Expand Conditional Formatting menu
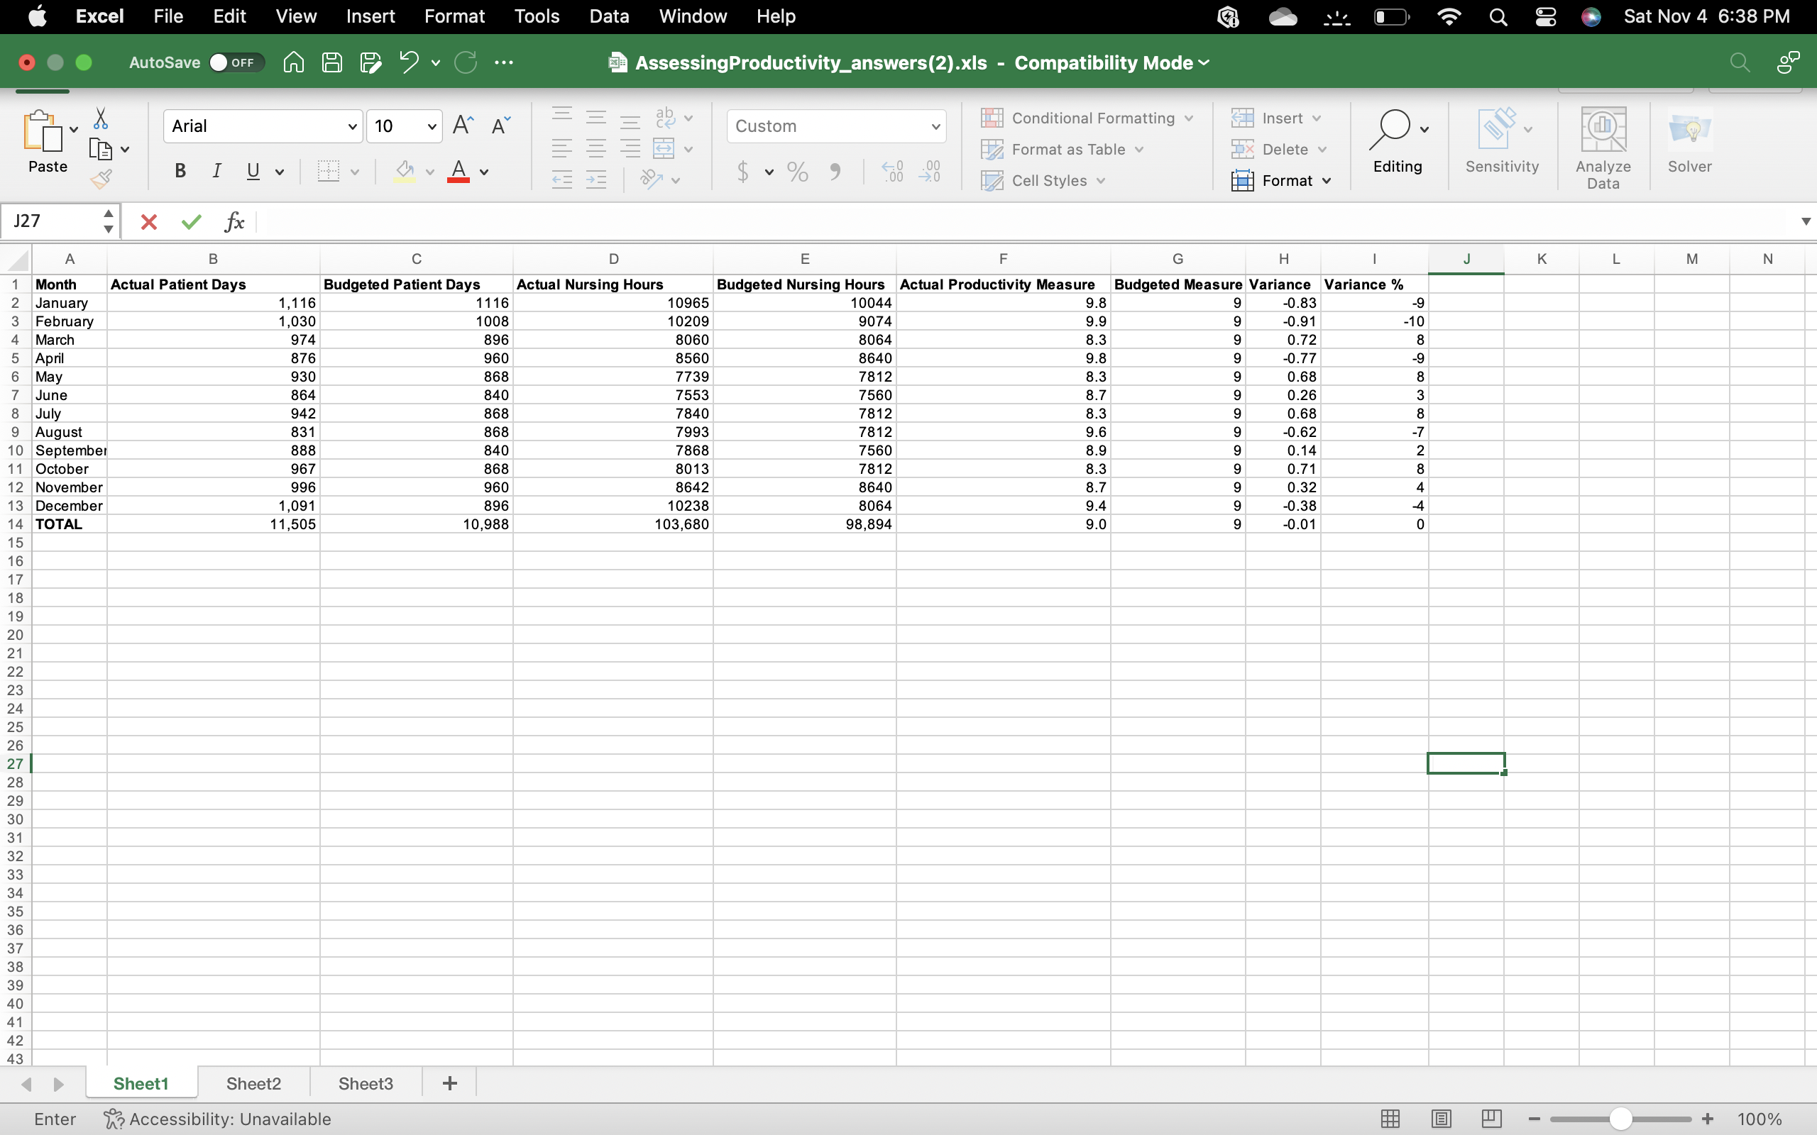Viewport: 1817px width, 1135px height. (1087, 118)
